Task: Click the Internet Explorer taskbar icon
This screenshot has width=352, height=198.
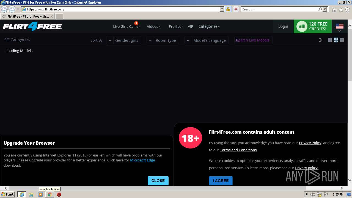Action: [21, 194]
